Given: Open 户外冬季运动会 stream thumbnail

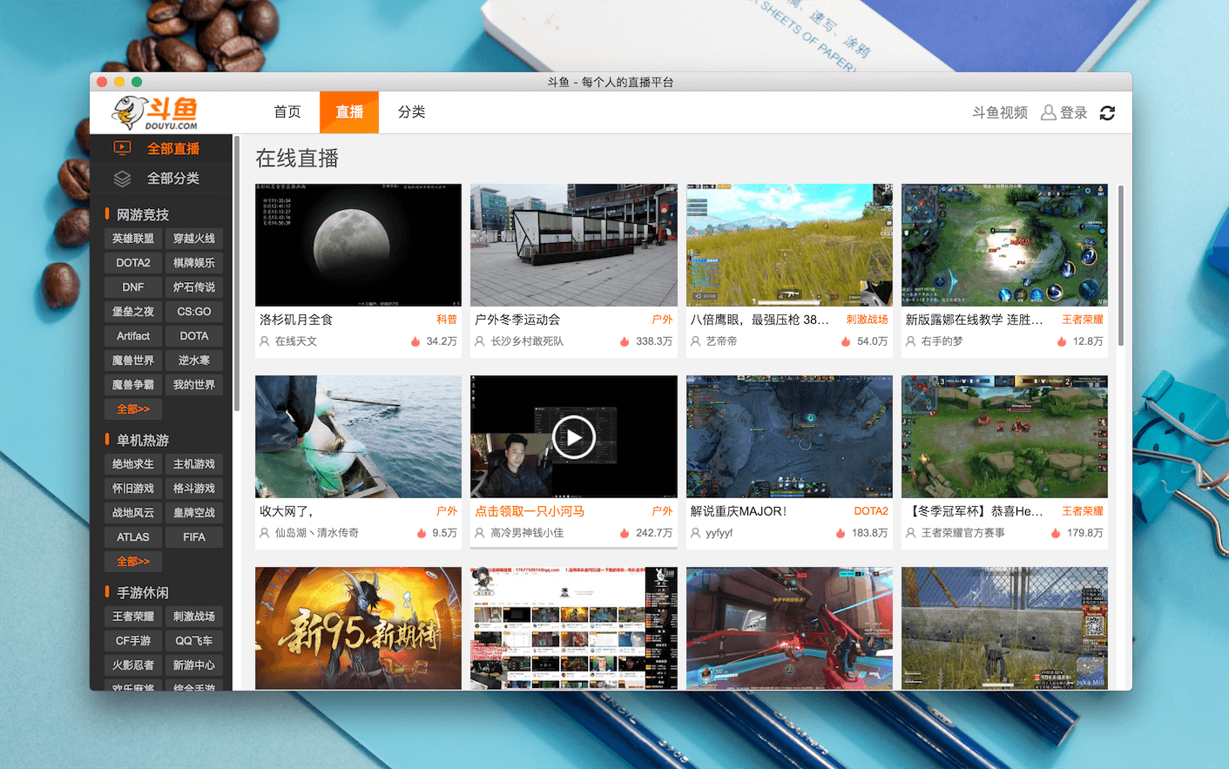Looking at the screenshot, I should (574, 245).
